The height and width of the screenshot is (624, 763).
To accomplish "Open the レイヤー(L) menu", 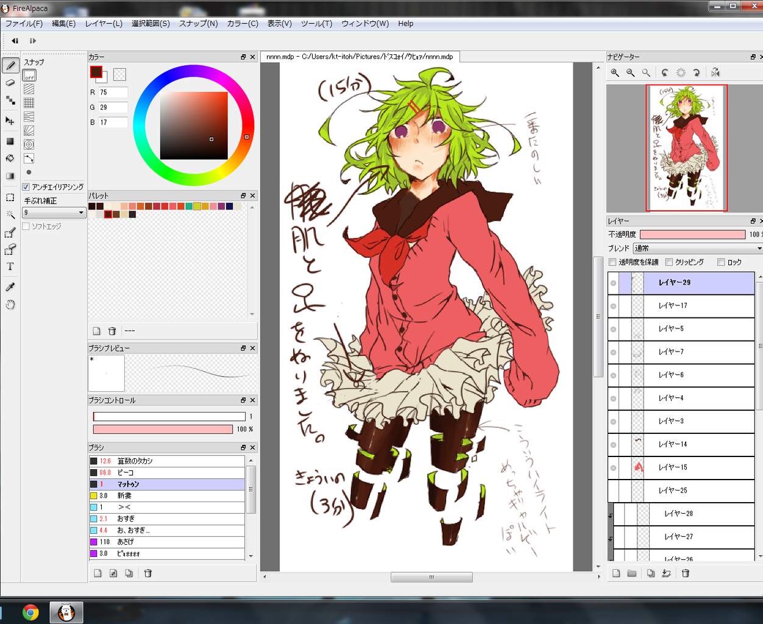I will pyautogui.click(x=104, y=23).
